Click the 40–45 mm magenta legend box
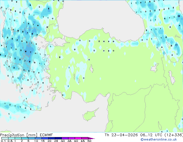Viewport: 183px width, 142px height. tap(78, 138)
